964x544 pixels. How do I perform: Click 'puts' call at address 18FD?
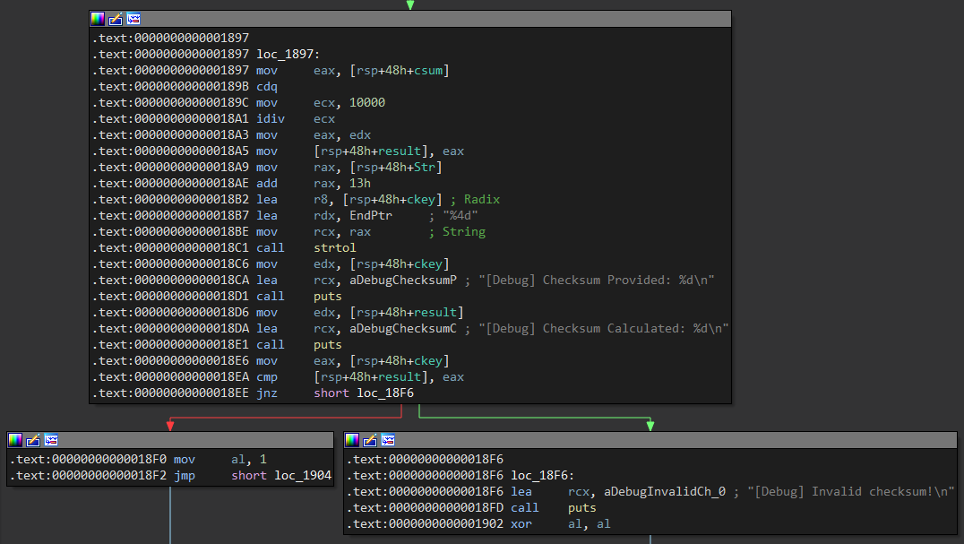tap(582, 507)
